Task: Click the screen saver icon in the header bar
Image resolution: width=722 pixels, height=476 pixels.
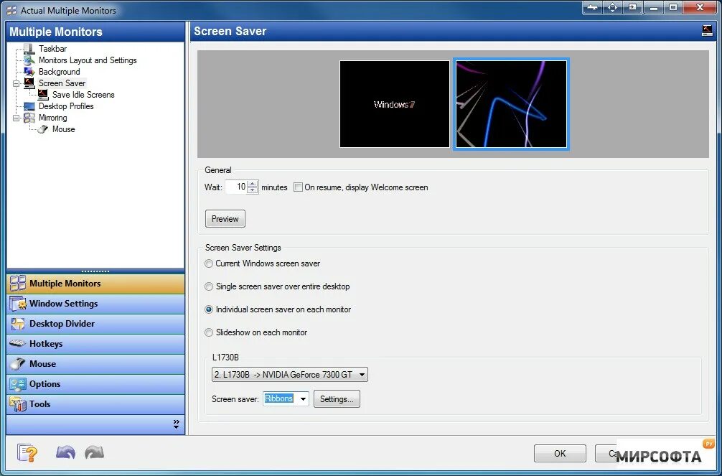Action: (x=707, y=31)
